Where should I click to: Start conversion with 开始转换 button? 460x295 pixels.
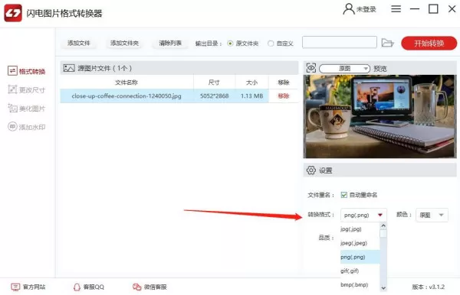[x=429, y=44]
